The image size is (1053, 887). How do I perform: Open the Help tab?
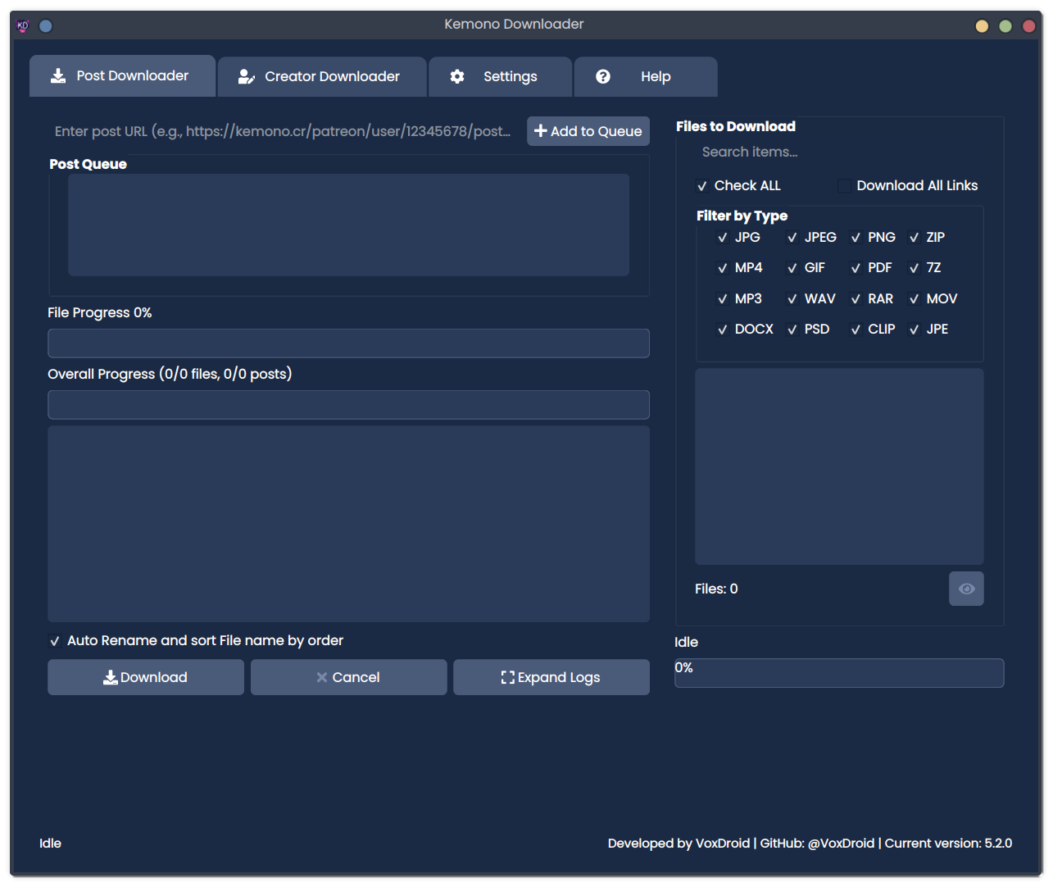point(645,75)
